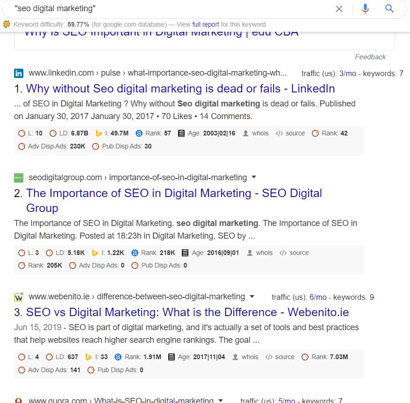Open 'The Importance of SEO in Digital Marketing' result
Viewport: 410px width, 403px height.
[x=174, y=200]
